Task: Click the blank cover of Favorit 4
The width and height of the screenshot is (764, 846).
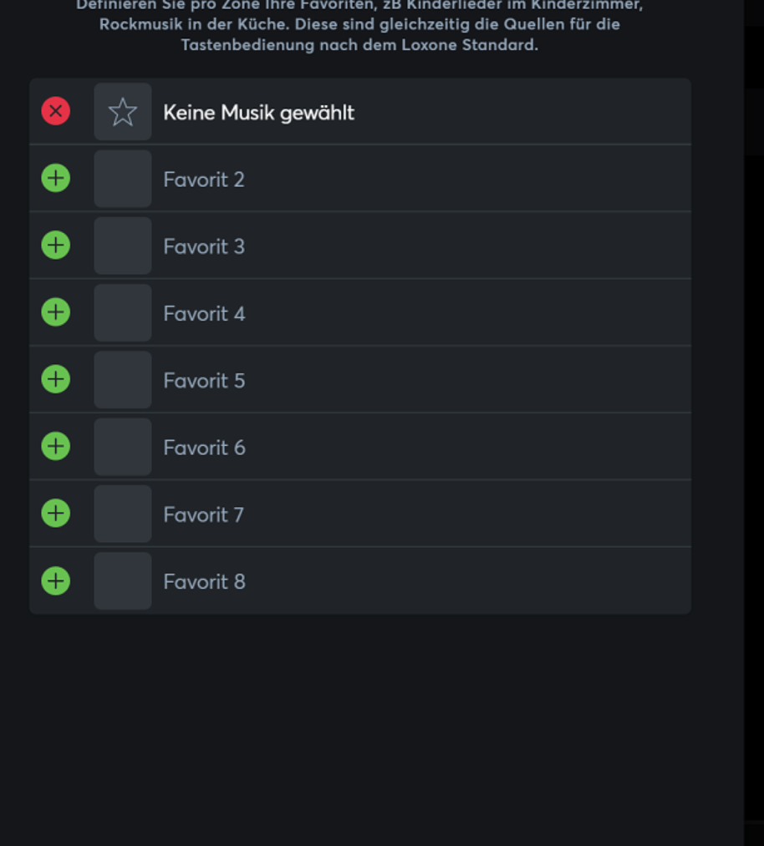Action: click(123, 313)
